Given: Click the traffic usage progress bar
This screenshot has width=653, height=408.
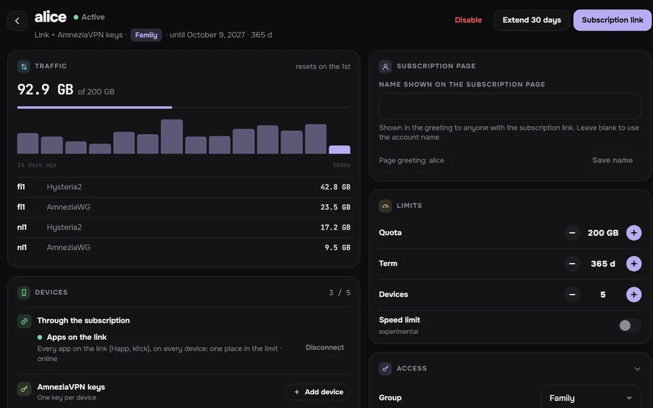Looking at the screenshot, I should point(184,107).
